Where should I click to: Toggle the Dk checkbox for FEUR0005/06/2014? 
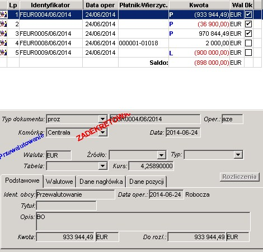248,34
